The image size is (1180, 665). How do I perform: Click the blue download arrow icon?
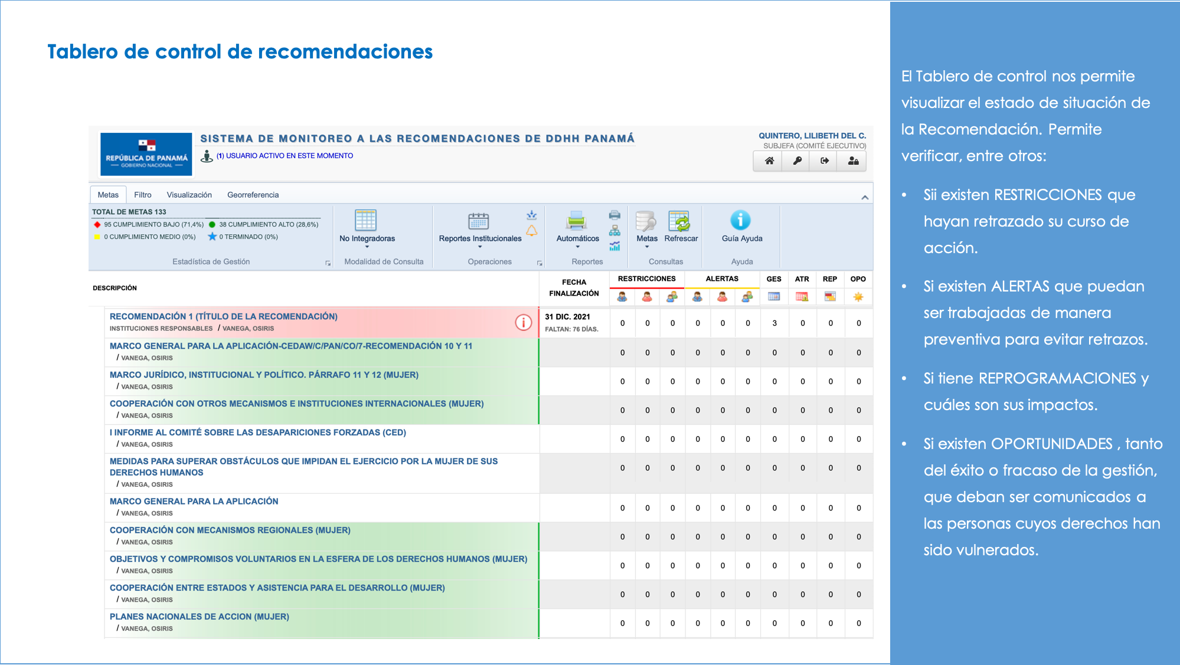click(x=532, y=215)
